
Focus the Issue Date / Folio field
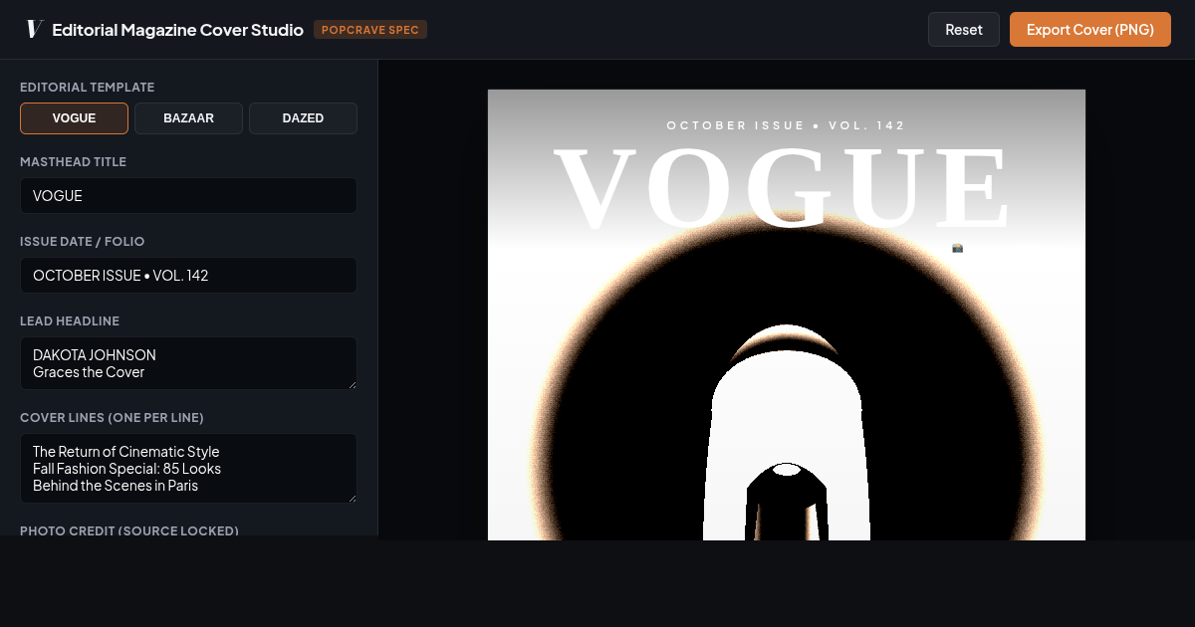tap(188, 276)
